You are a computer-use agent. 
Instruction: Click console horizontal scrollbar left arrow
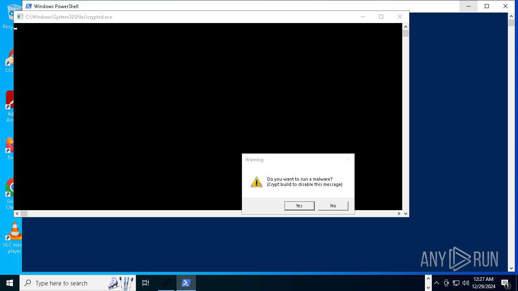click(17, 213)
